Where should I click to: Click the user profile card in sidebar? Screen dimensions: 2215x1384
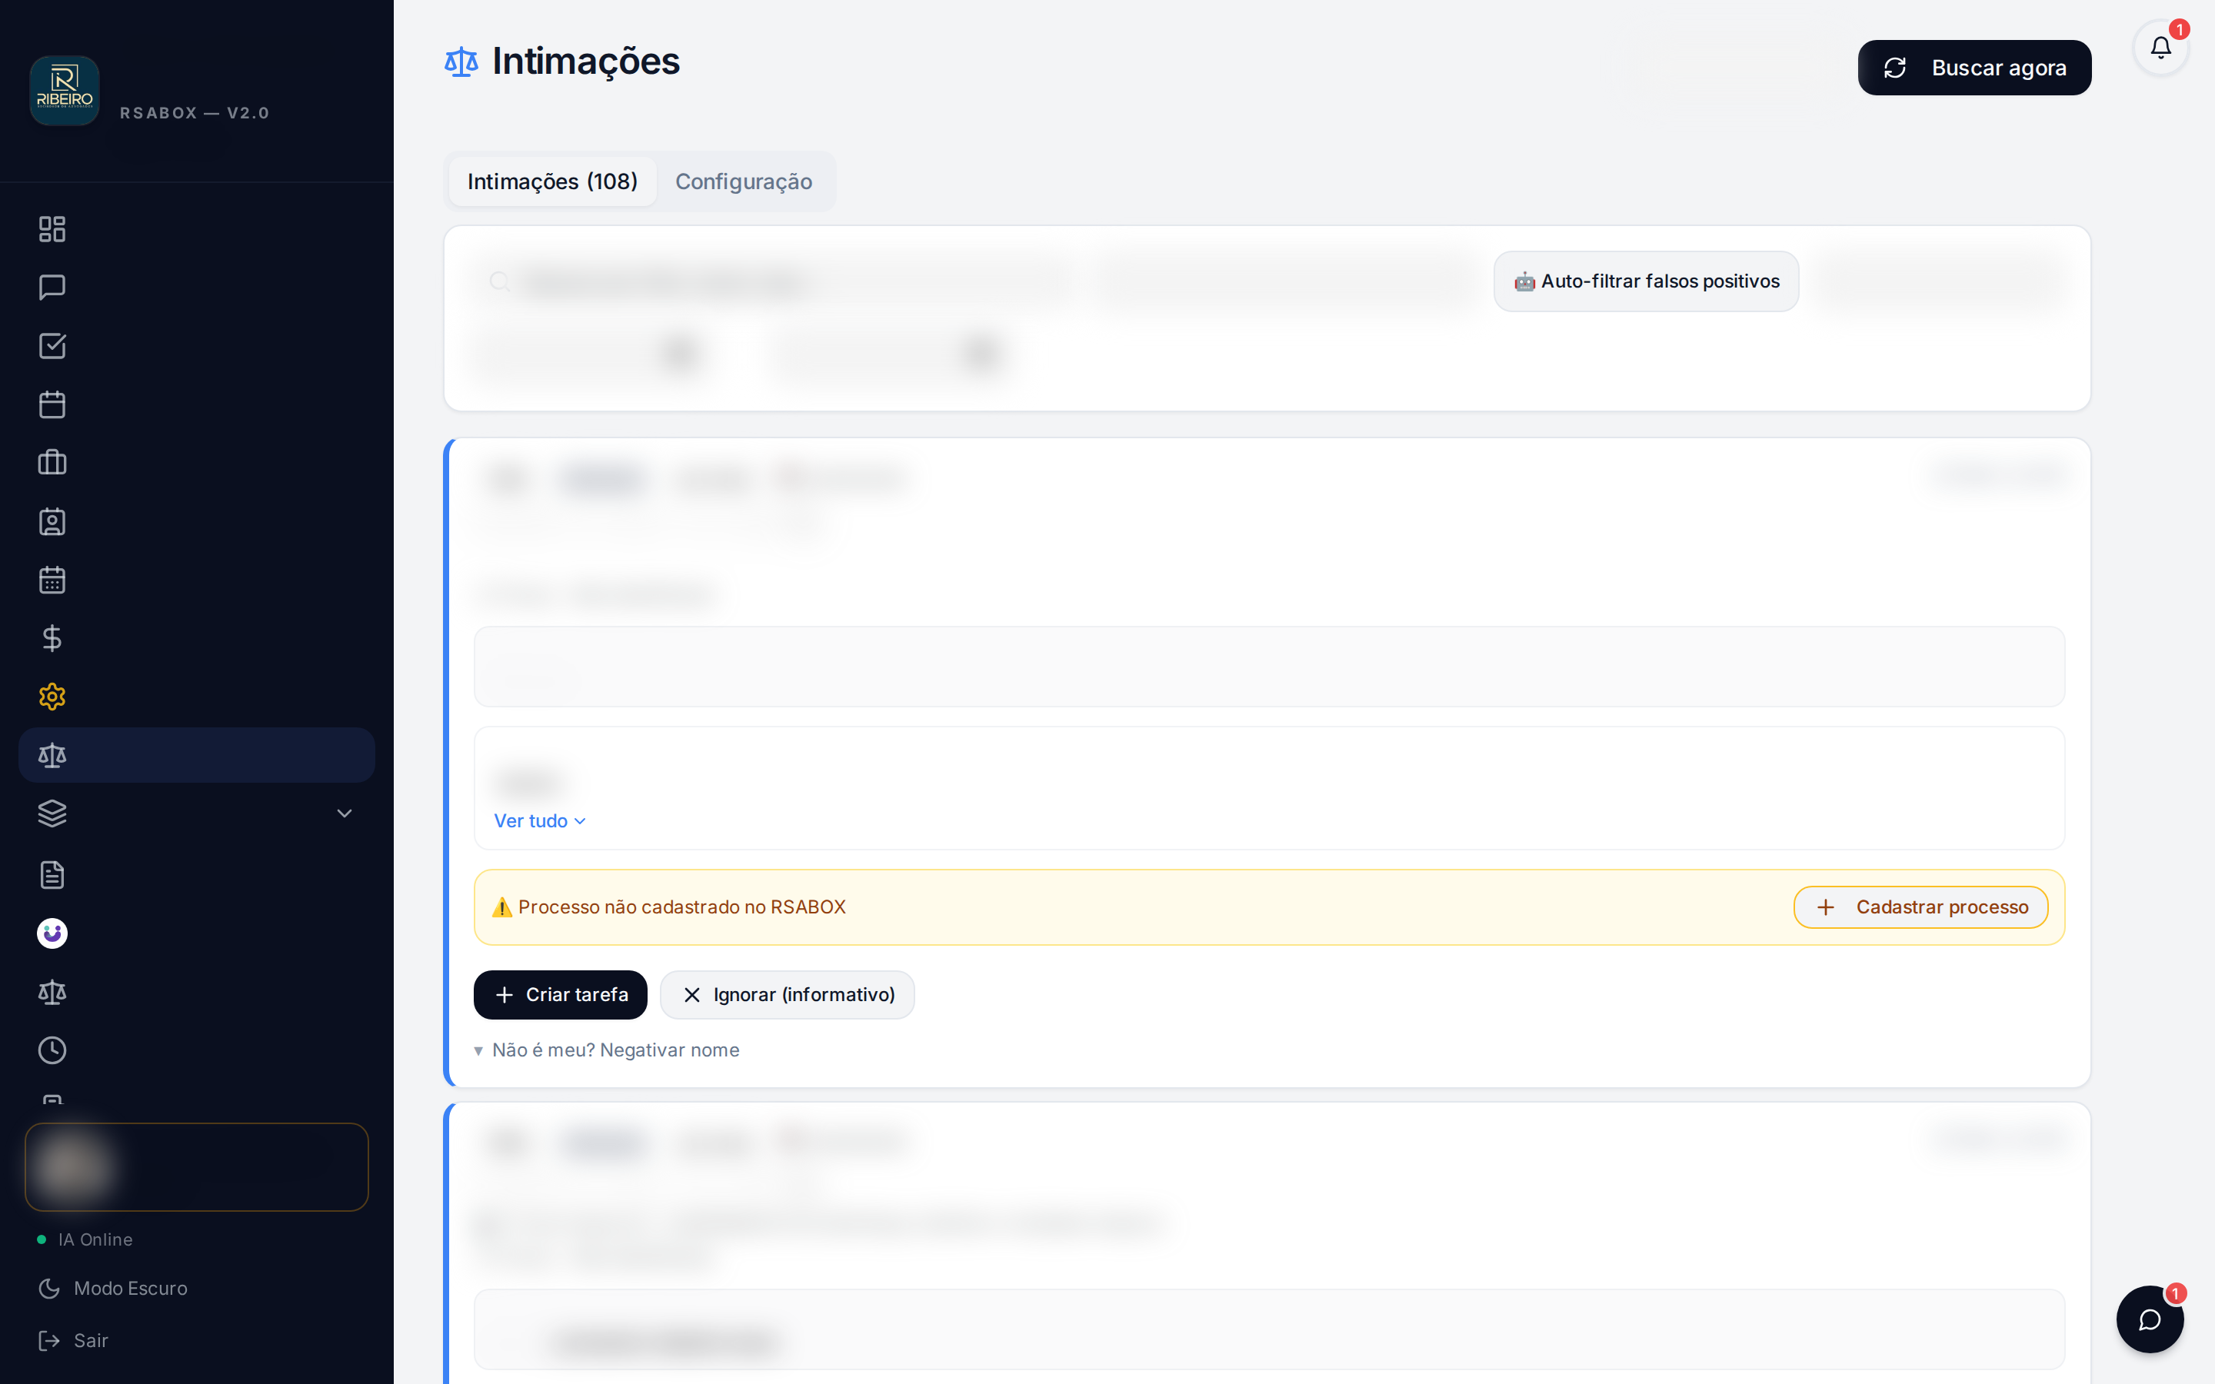[x=197, y=1167]
